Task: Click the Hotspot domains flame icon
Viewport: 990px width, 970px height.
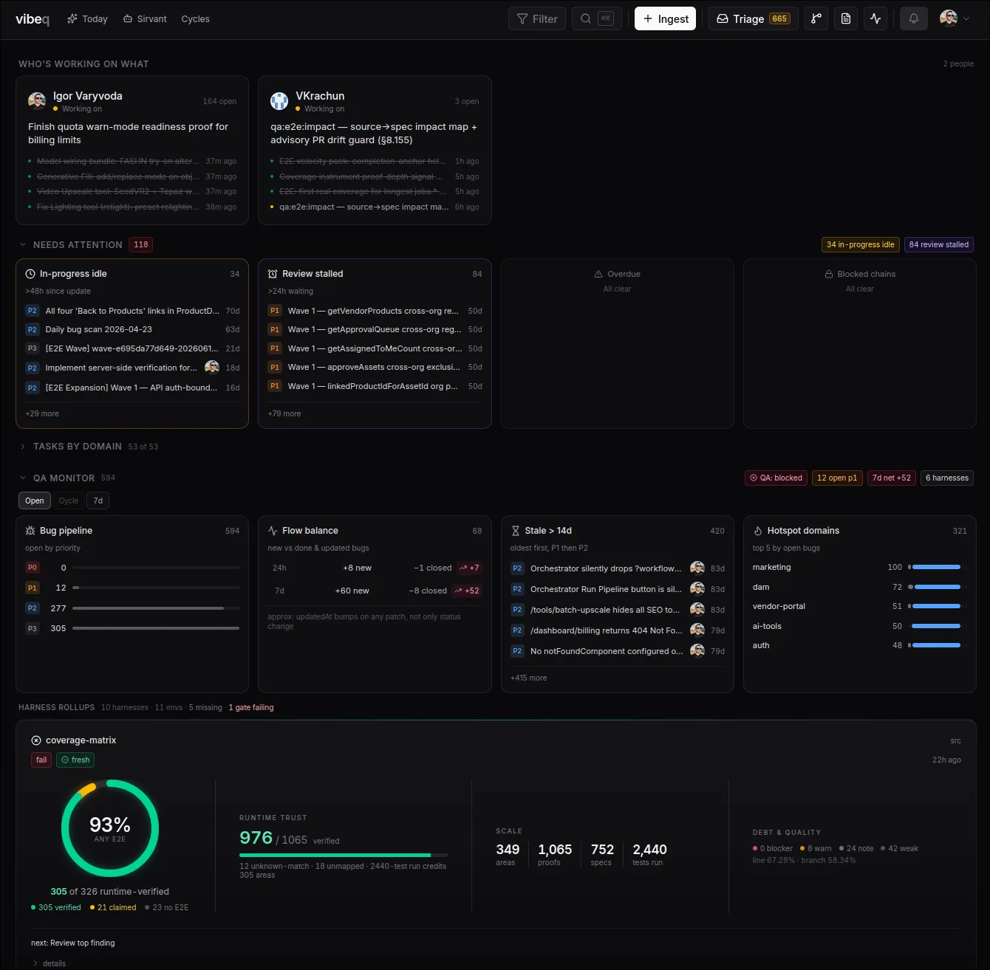Action: click(758, 531)
